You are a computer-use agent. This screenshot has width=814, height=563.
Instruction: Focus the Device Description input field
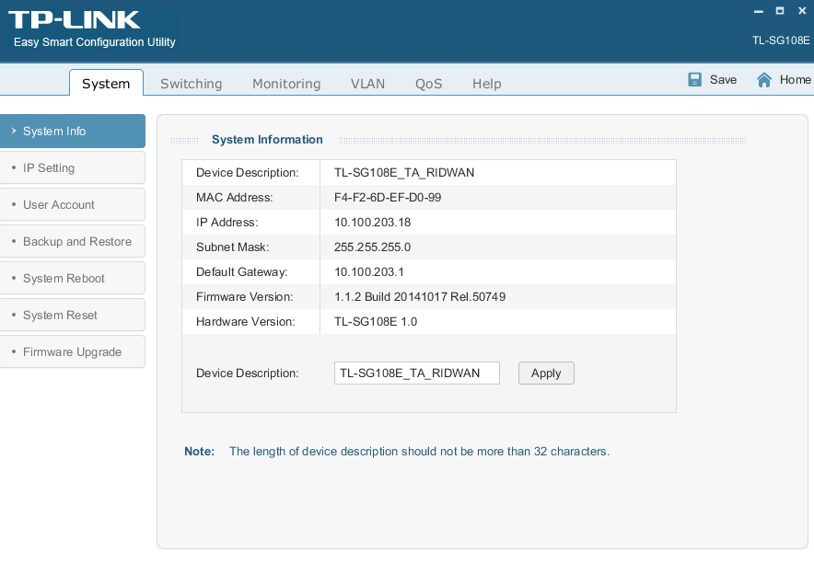coord(417,373)
